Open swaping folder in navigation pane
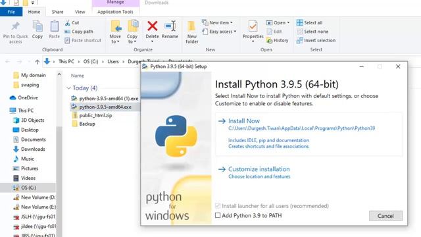 pos(26,85)
